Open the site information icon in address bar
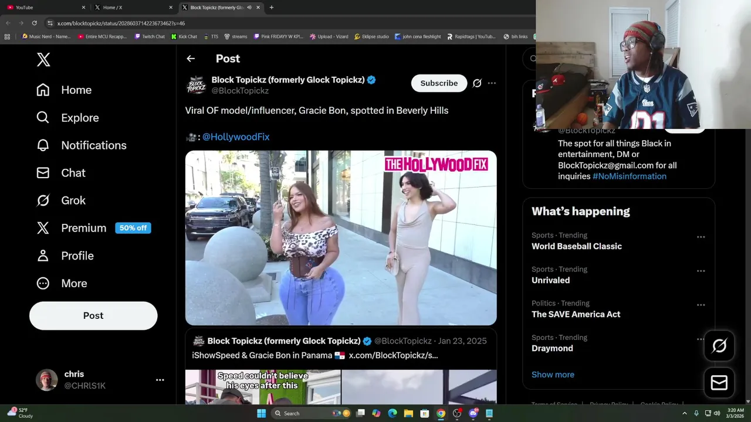Viewport: 751px width, 422px height. (50, 23)
